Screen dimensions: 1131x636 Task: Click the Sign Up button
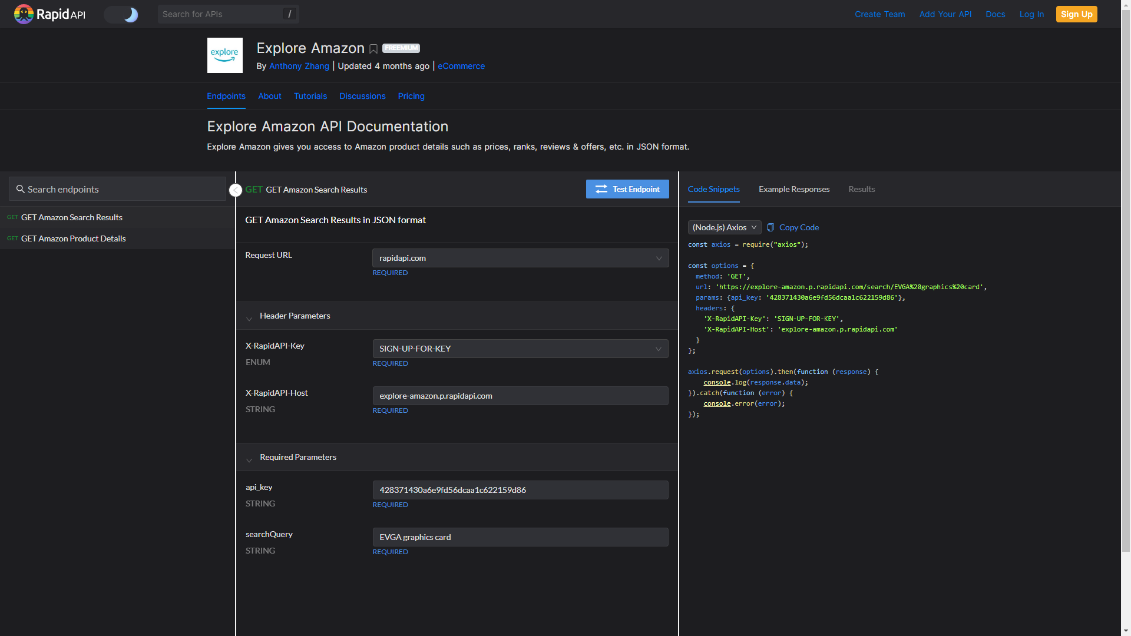[1076, 14]
